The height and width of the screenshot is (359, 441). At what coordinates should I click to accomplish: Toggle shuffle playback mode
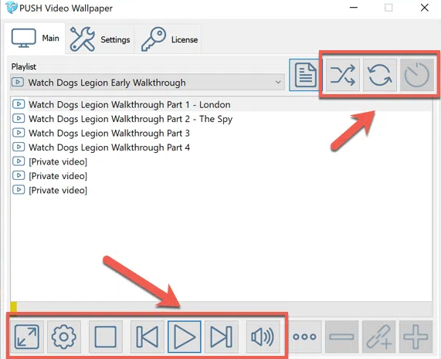(343, 75)
